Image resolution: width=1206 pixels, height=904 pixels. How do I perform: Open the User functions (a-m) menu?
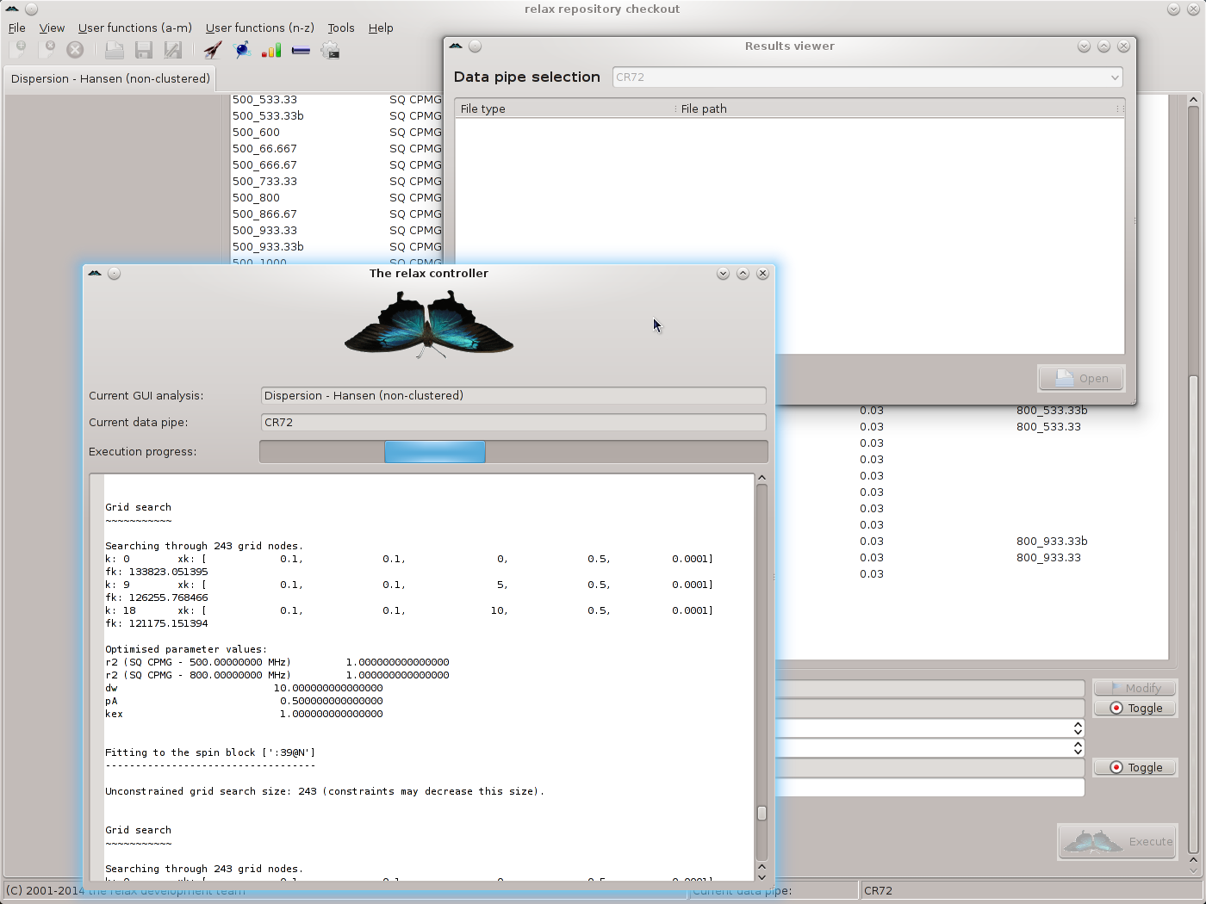(134, 28)
